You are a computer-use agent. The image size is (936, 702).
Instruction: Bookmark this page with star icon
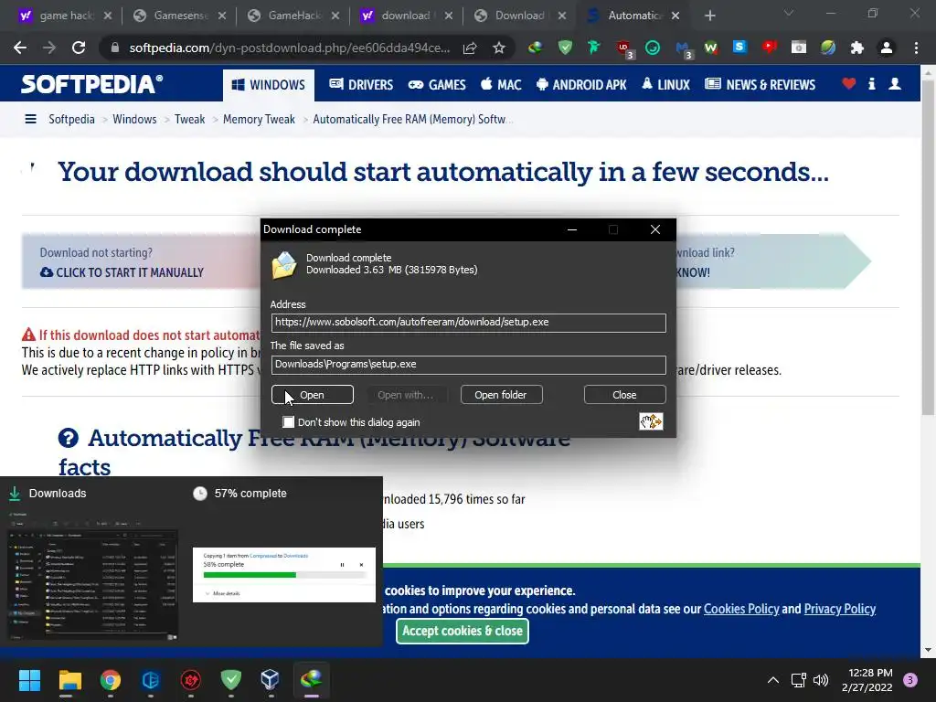point(499,48)
